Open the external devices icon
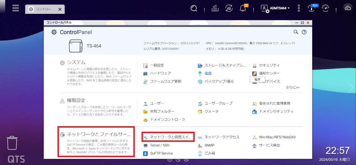This screenshot has width=356, height=165. 229,9
